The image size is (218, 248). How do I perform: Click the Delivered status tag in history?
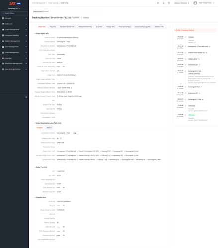click(x=191, y=115)
